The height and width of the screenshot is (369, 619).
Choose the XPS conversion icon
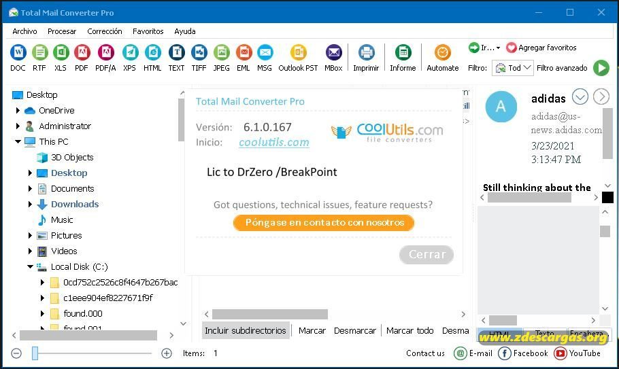coord(130,52)
